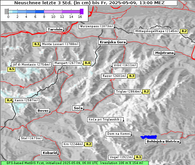
Task: Click the blue Lake Bohinj shape
Action: 149,137
